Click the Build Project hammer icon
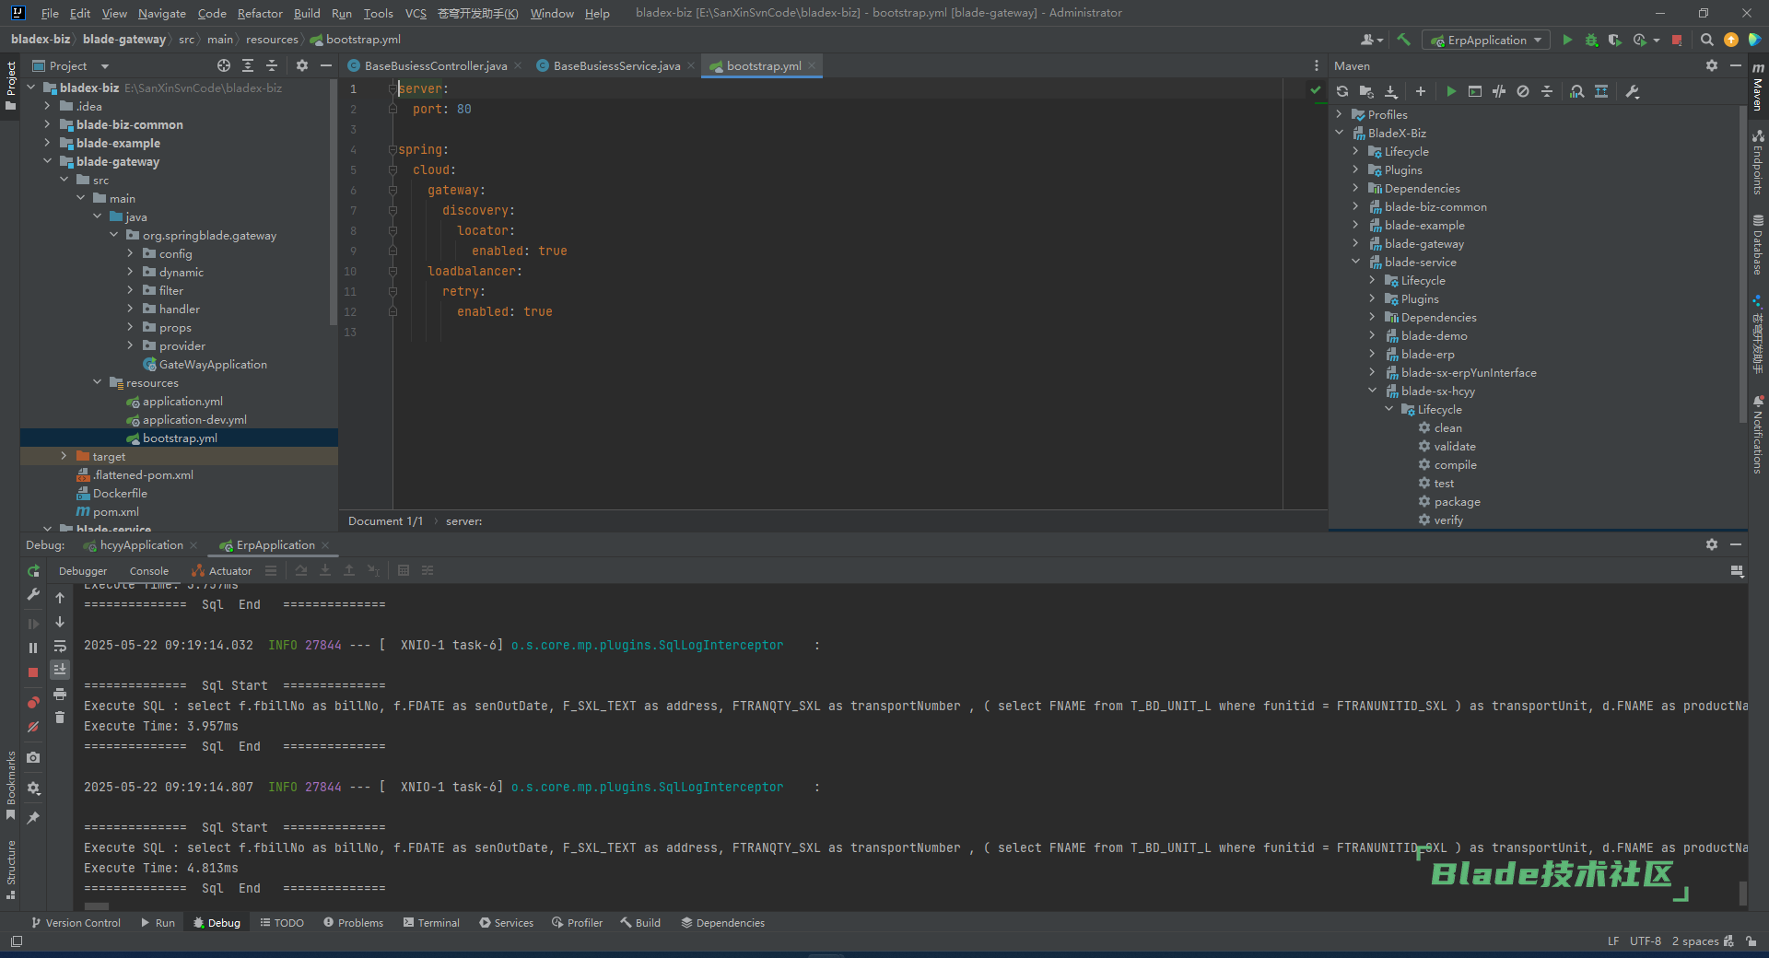The width and height of the screenshot is (1769, 958). point(1403,40)
